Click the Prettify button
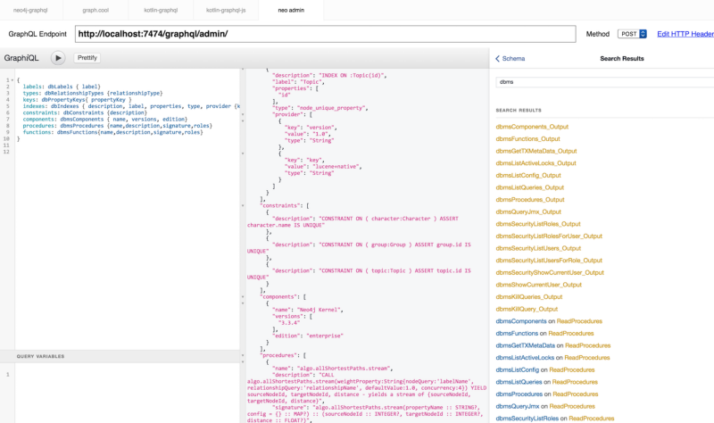The height and width of the screenshot is (423, 714). pos(87,58)
